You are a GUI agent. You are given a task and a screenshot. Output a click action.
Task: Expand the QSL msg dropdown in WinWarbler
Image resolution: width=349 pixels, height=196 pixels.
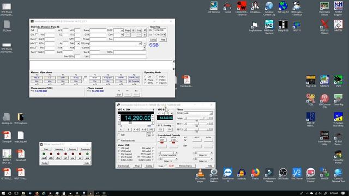coord(140,44)
